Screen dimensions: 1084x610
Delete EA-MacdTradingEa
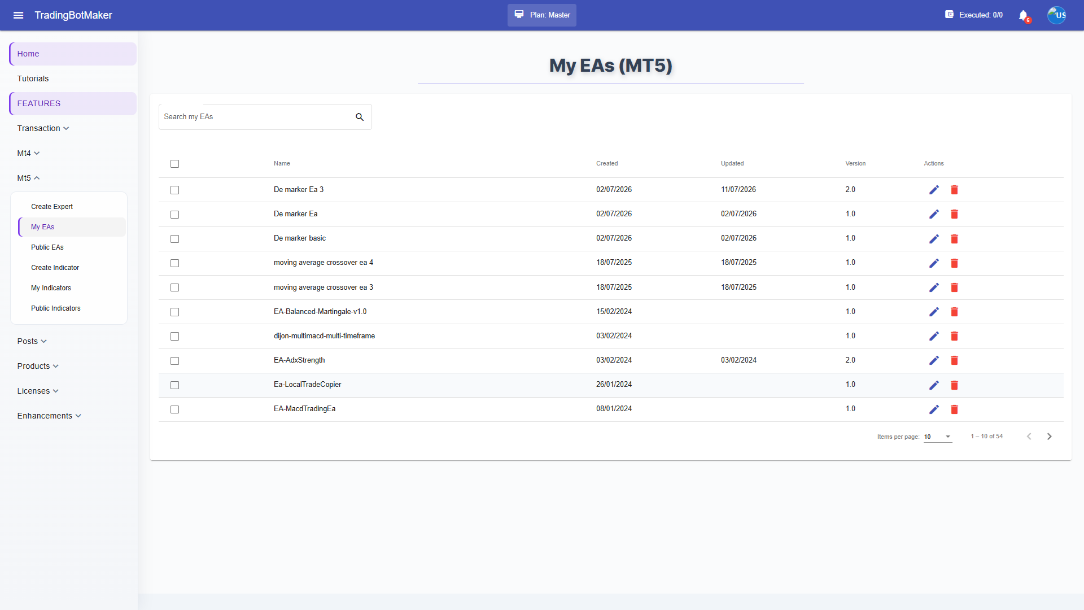click(x=954, y=409)
